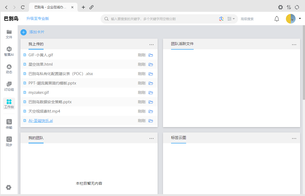The image size is (305, 196).
Task: Select 工作台 workbench in sidebar
Action: 9,104
